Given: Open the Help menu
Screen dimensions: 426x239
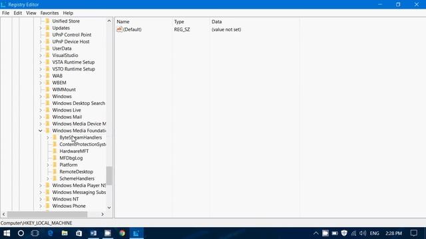Looking at the screenshot, I should click(x=68, y=13).
